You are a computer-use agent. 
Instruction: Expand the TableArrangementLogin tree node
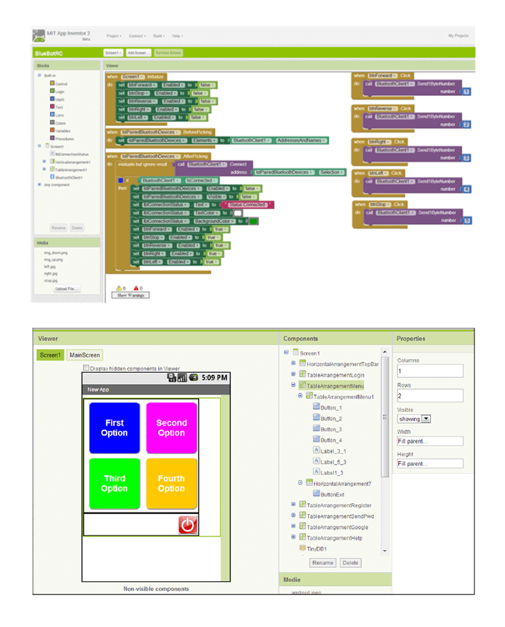293,374
